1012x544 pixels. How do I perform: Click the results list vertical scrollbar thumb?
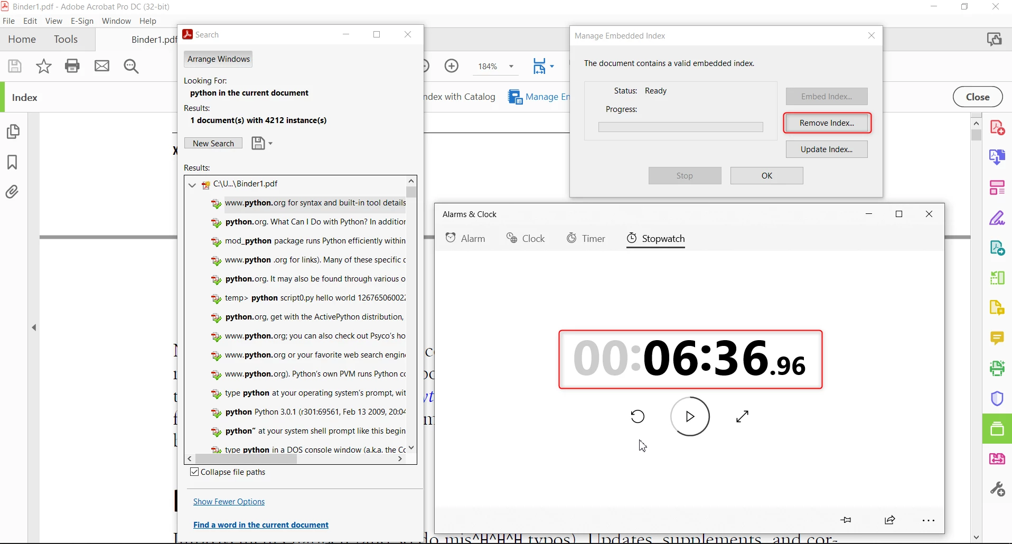click(x=412, y=192)
